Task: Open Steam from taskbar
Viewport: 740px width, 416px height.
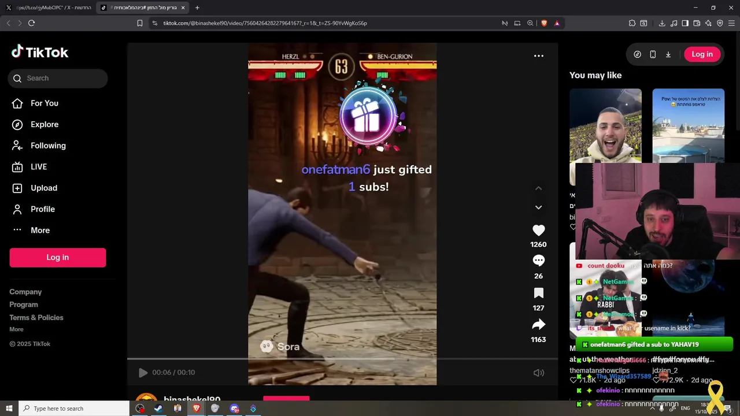Action: tap(158, 408)
